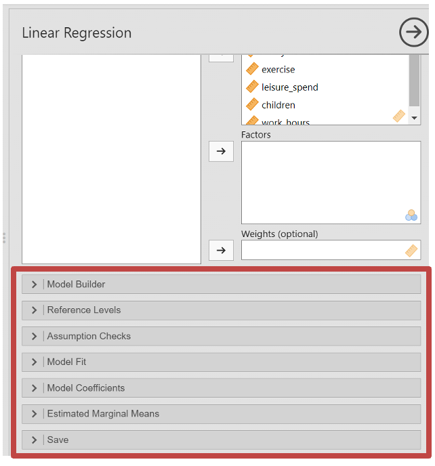Click the covariates list scroll-down arrow

point(415,118)
